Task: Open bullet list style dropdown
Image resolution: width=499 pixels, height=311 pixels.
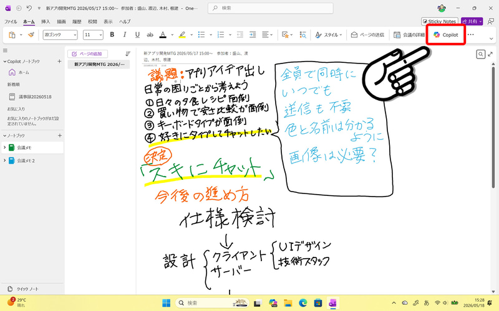Action: click(211, 35)
